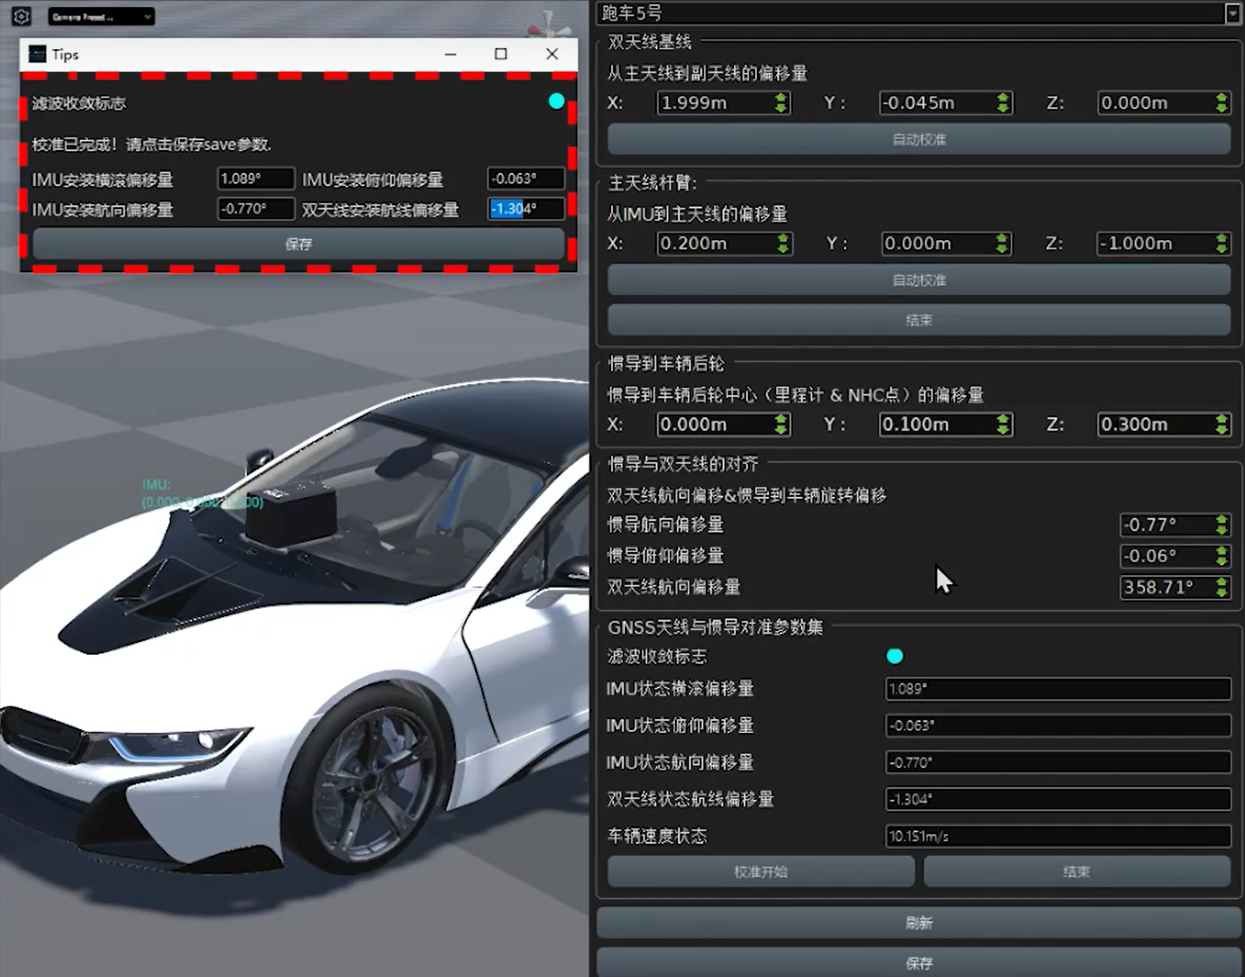1245x977 pixels.
Task: Click the cyan 滤波收敛标志 indicator in Tips
Action: (556, 102)
